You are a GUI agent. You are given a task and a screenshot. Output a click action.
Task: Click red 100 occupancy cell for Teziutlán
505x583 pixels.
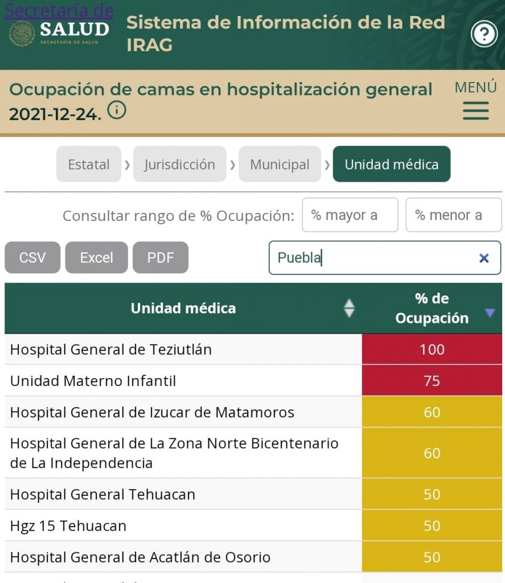[432, 349]
